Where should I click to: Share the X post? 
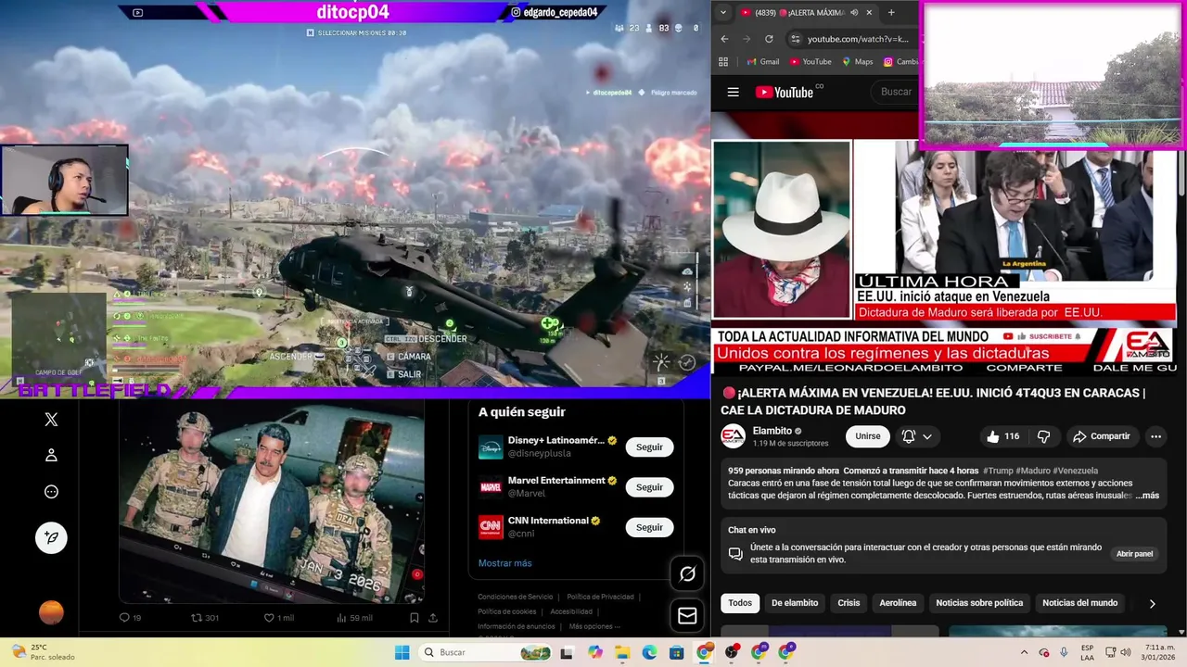432,618
